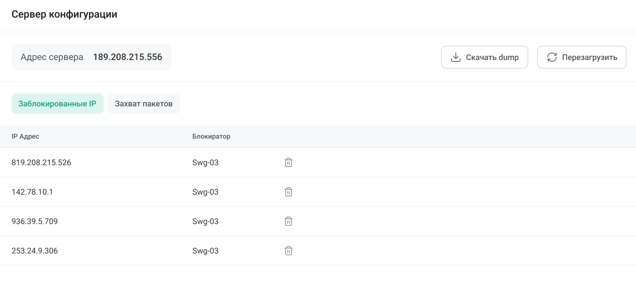Click the 936.39.5.709 IP address cell
Screen dimensions: 636x288
click(x=35, y=222)
